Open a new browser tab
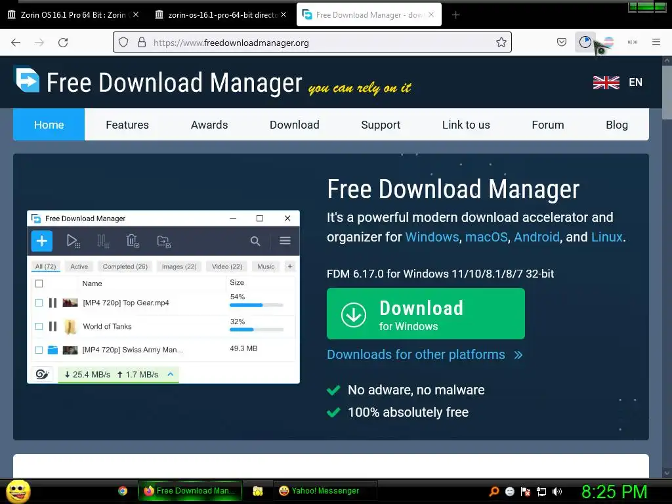The width and height of the screenshot is (672, 504). pyautogui.click(x=455, y=15)
